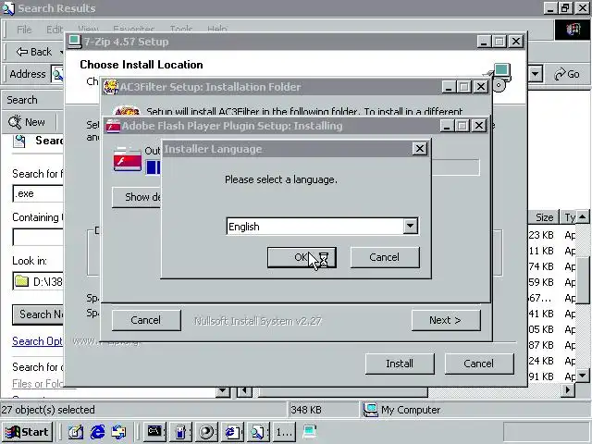Click the Windows logo throbber icon
This screenshot has width=592, height=444.
tap(573, 30)
